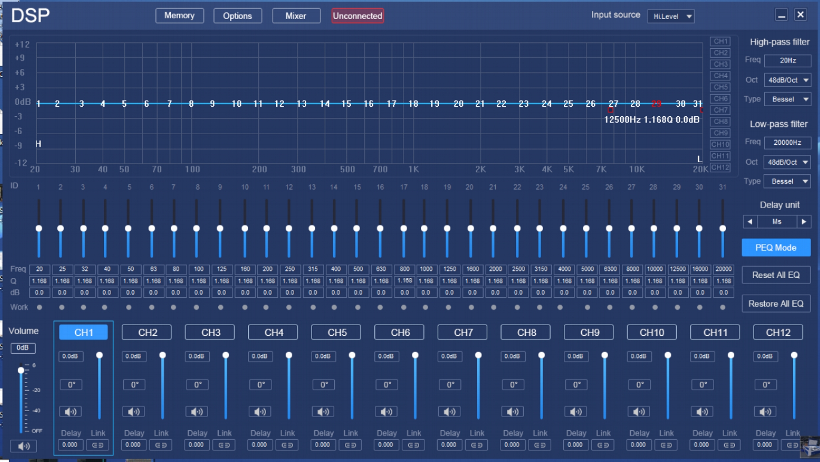
Task: Mute the CH6 speaker icon
Action: tap(386, 412)
